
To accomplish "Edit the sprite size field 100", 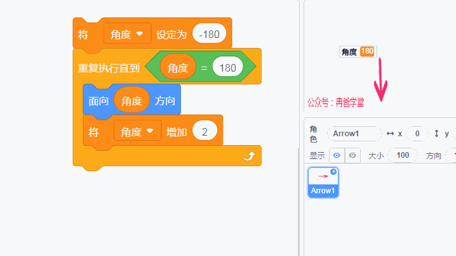I will [403, 155].
